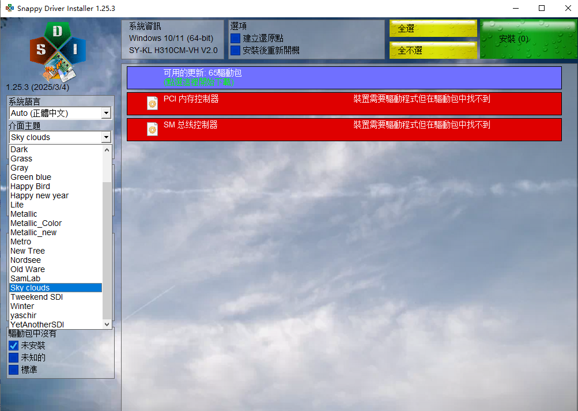Apply the Tweekend SDI theme
The height and width of the screenshot is (411, 578).
pos(56,297)
